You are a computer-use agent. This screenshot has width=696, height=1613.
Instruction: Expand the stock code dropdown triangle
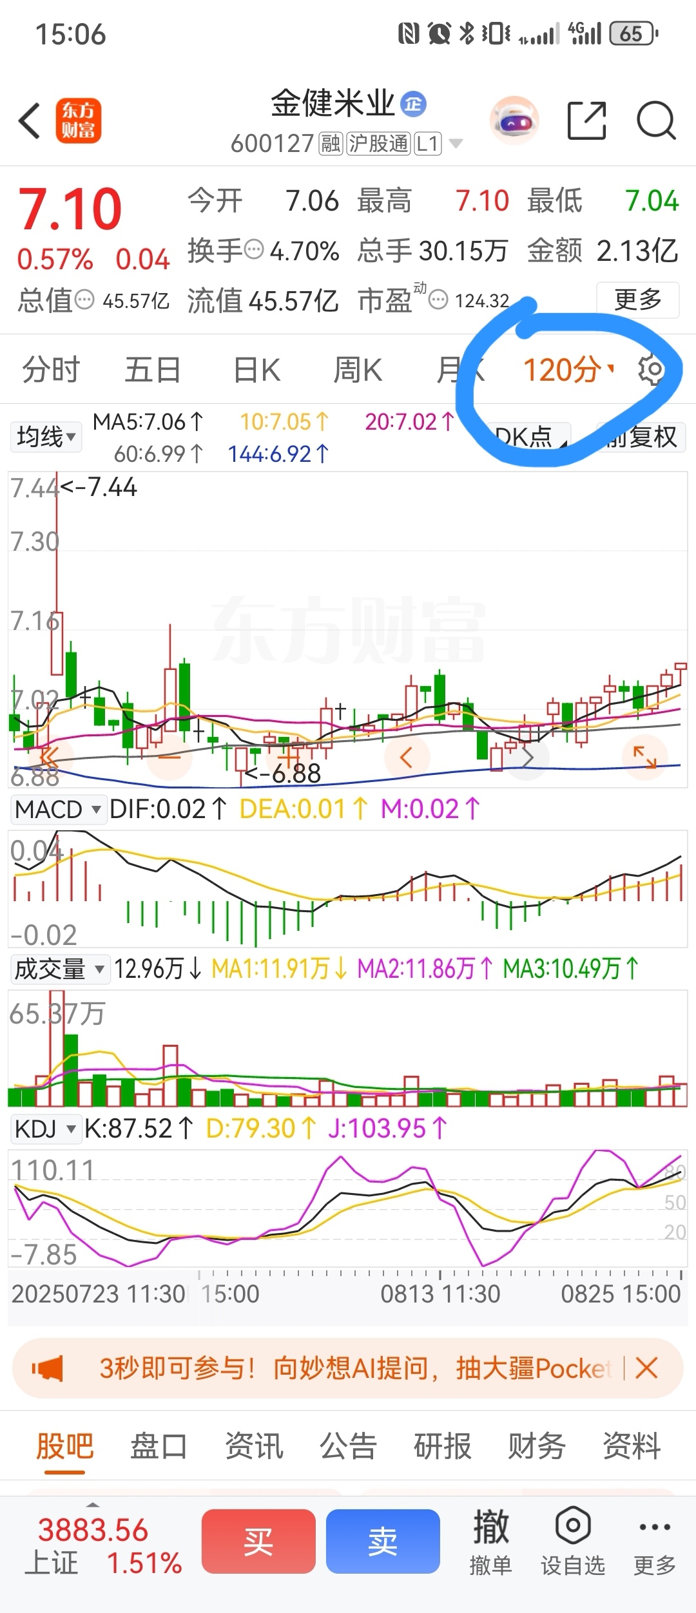(456, 144)
